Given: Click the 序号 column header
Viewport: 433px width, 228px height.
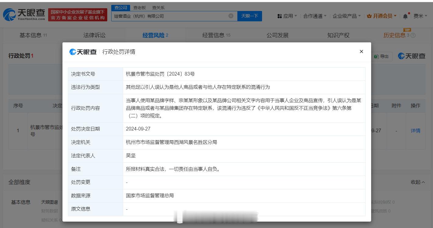Looking at the screenshot, I should pos(18,106).
